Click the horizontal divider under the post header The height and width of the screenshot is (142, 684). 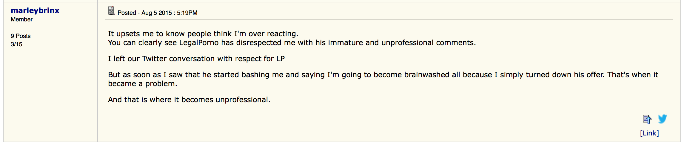[388, 20]
